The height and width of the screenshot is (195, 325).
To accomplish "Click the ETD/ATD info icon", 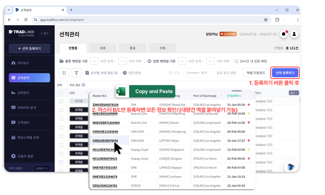I will tap(240, 96).
